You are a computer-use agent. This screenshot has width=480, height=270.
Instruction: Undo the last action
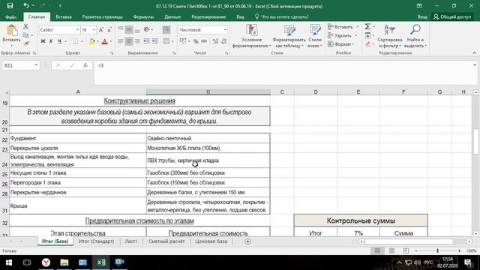pyautogui.click(x=26, y=6)
